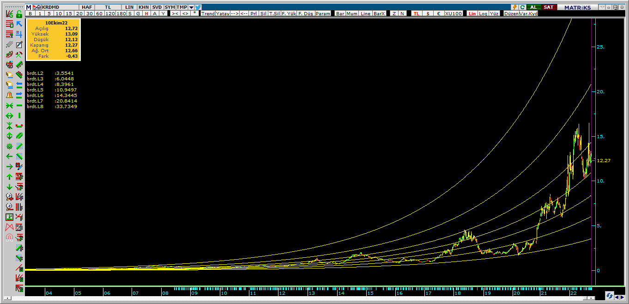The image size is (629, 304).
Task: Click the green left arrow icon
Action: [9, 156]
